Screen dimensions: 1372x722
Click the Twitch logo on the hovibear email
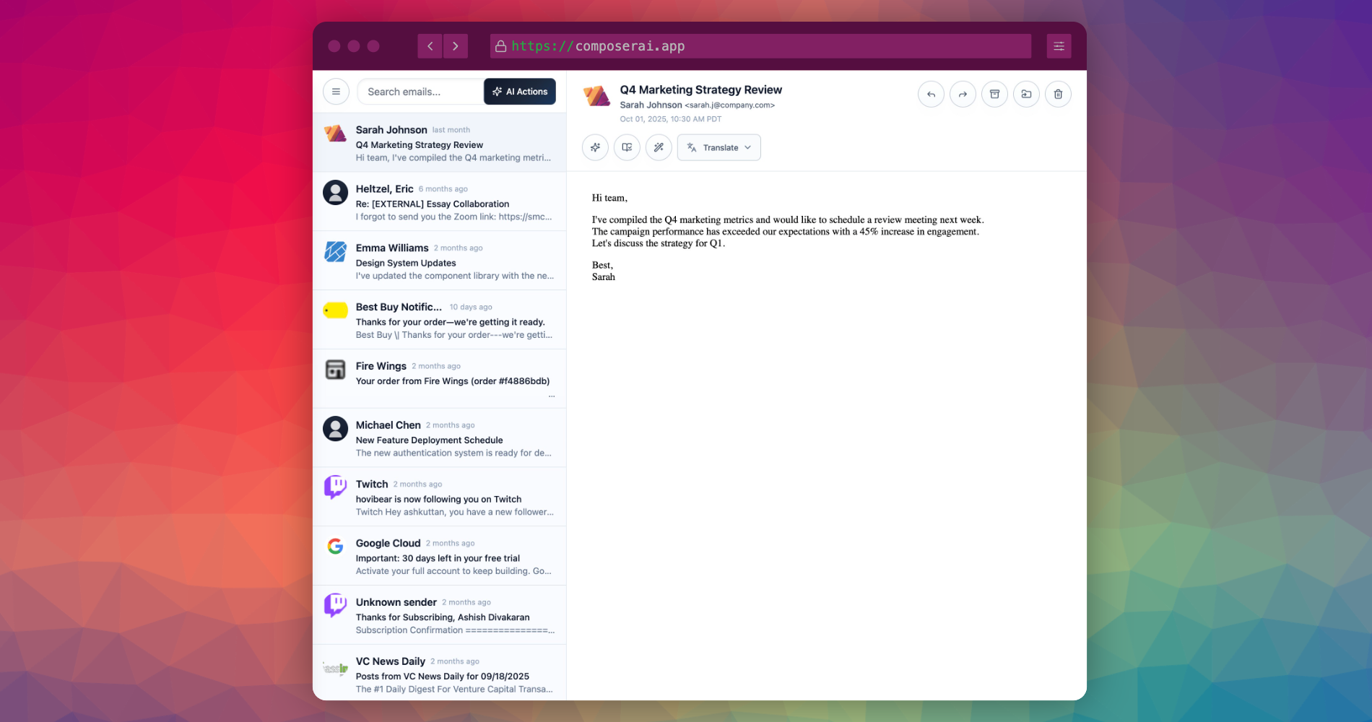coord(335,487)
